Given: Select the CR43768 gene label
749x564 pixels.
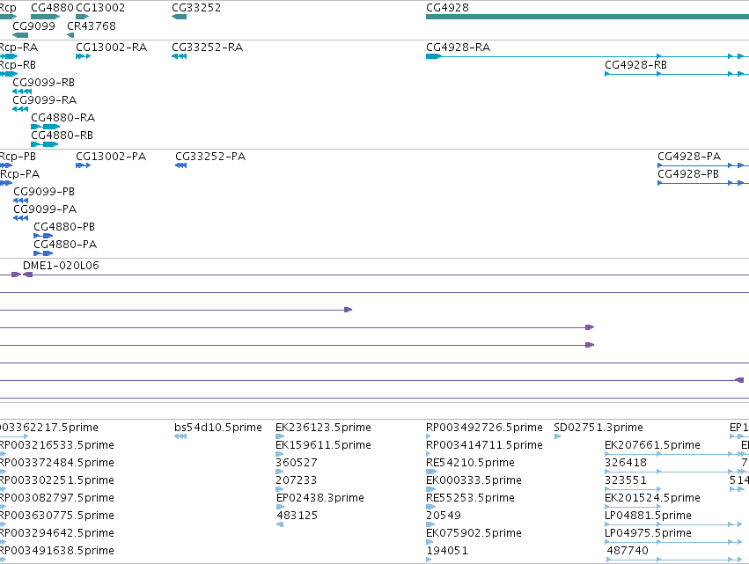Looking at the screenshot, I should tap(92, 26).
